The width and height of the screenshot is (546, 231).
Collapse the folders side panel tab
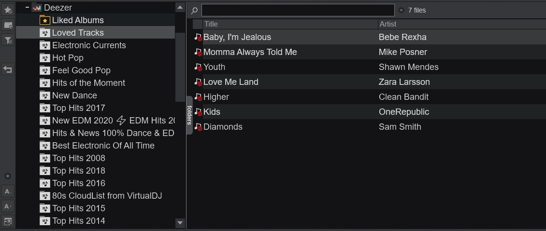tap(189, 115)
